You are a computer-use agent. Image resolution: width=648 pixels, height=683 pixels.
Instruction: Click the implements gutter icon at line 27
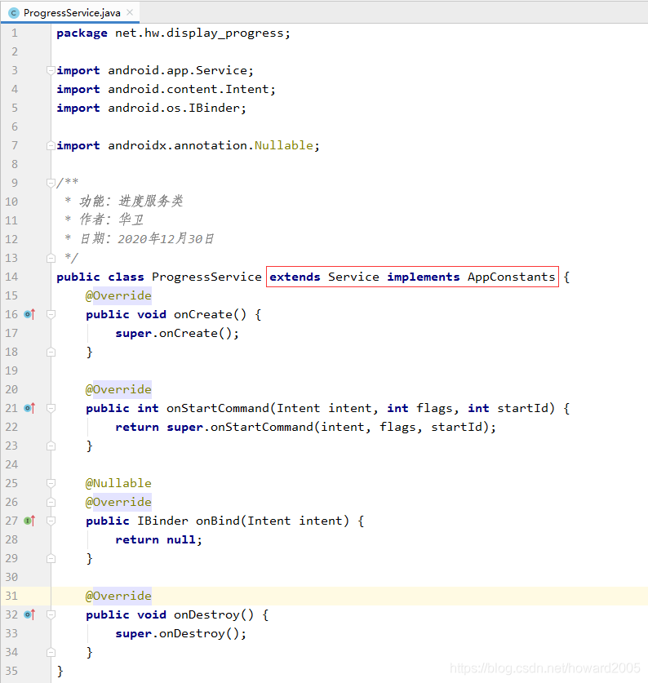point(29,521)
